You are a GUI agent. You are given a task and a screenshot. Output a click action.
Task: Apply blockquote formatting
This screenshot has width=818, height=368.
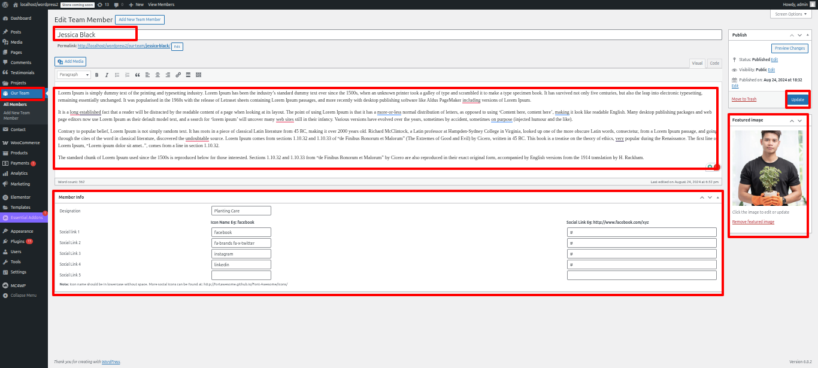tap(137, 75)
